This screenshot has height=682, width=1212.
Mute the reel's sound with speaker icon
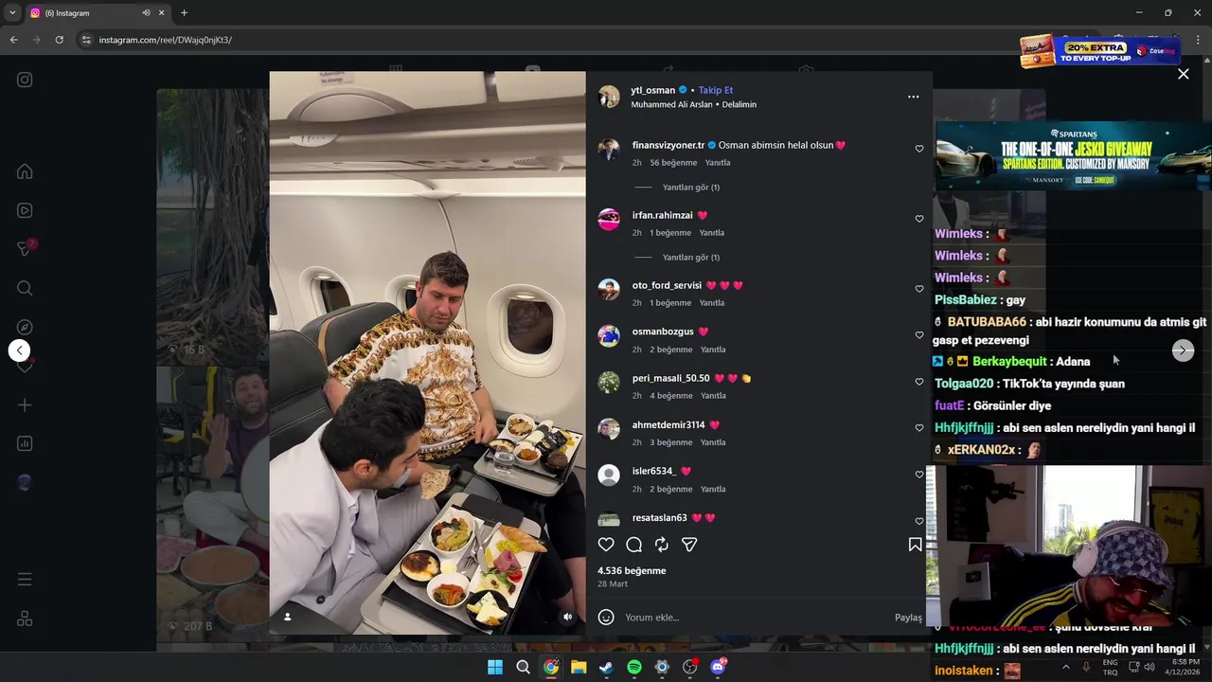(x=567, y=617)
